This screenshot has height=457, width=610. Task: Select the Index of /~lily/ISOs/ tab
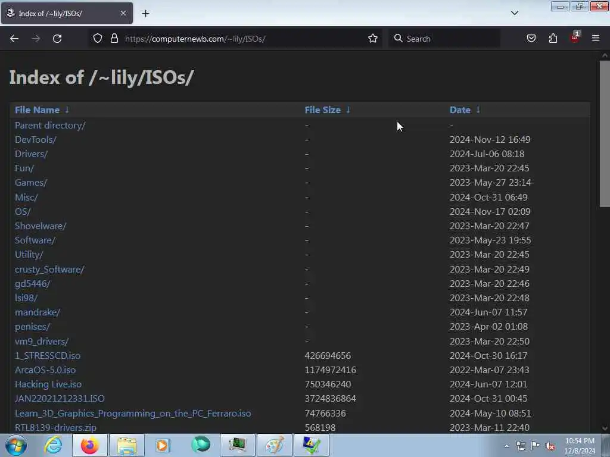click(67, 13)
